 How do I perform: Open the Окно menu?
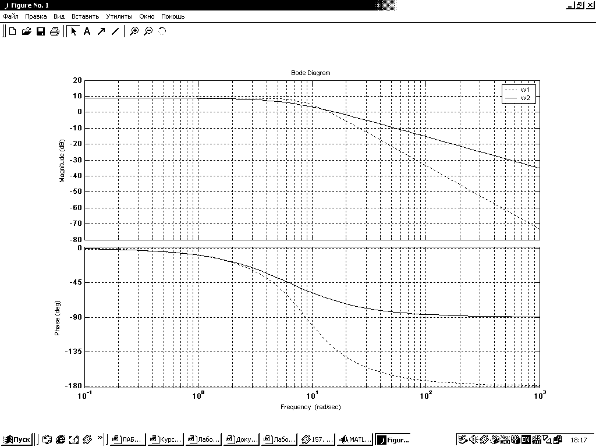[x=147, y=16]
